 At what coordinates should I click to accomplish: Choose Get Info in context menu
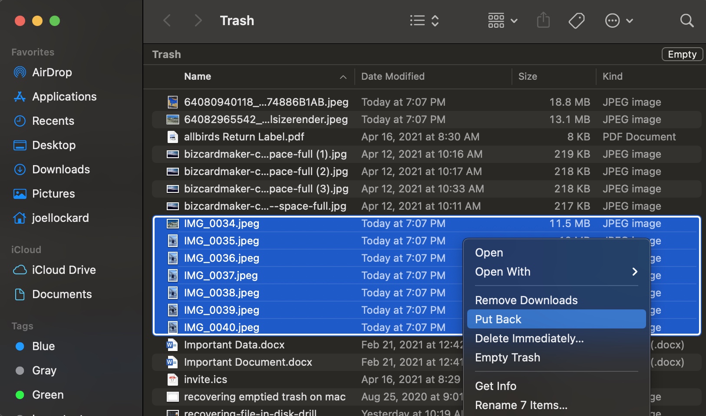click(x=556, y=386)
